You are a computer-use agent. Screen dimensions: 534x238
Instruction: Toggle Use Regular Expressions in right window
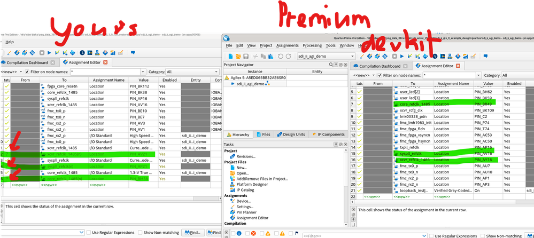click(432, 236)
